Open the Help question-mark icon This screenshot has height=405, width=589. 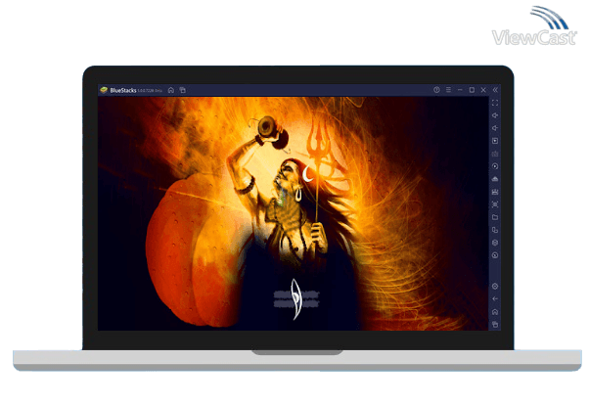[436, 90]
